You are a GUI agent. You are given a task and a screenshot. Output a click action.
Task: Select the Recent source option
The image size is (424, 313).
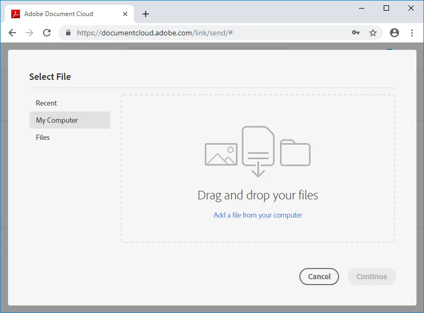[x=70, y=103]
